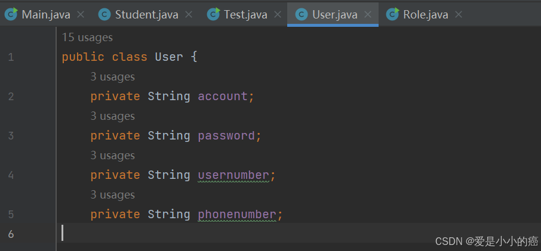This screenshot has height=251, width=541.
Task: Close the Main.java tab
Action: click(81, 14)
